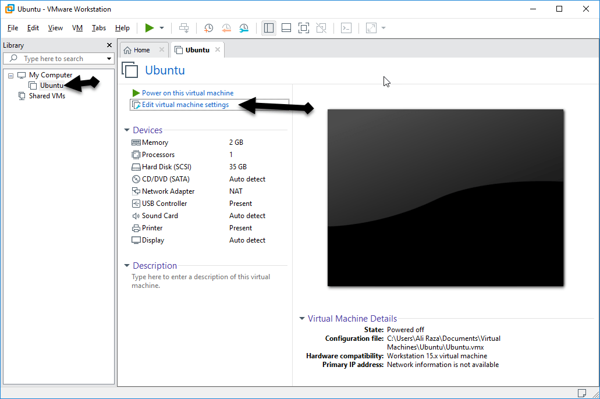600x399 pixels.
Task: Open the console view icon
Action: click(x=346, y=28)
